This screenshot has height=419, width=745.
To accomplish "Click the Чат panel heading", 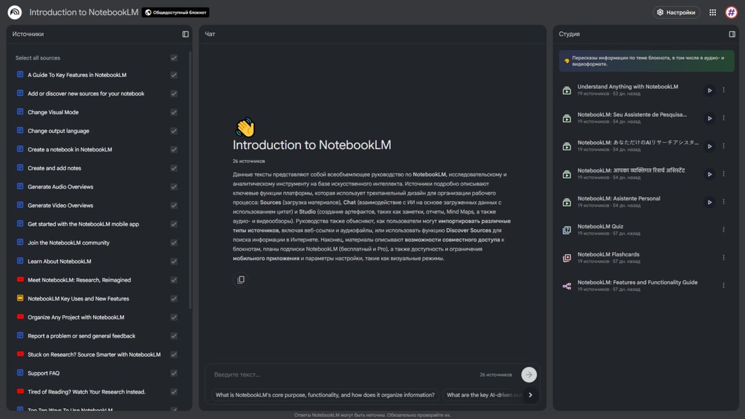I will pos(210,34).
